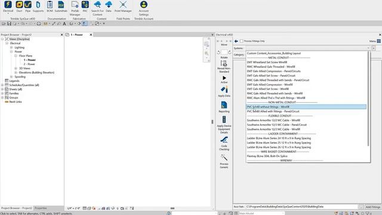
Task: Click the systems list vertical scrollbar
Action: (368, 99)
